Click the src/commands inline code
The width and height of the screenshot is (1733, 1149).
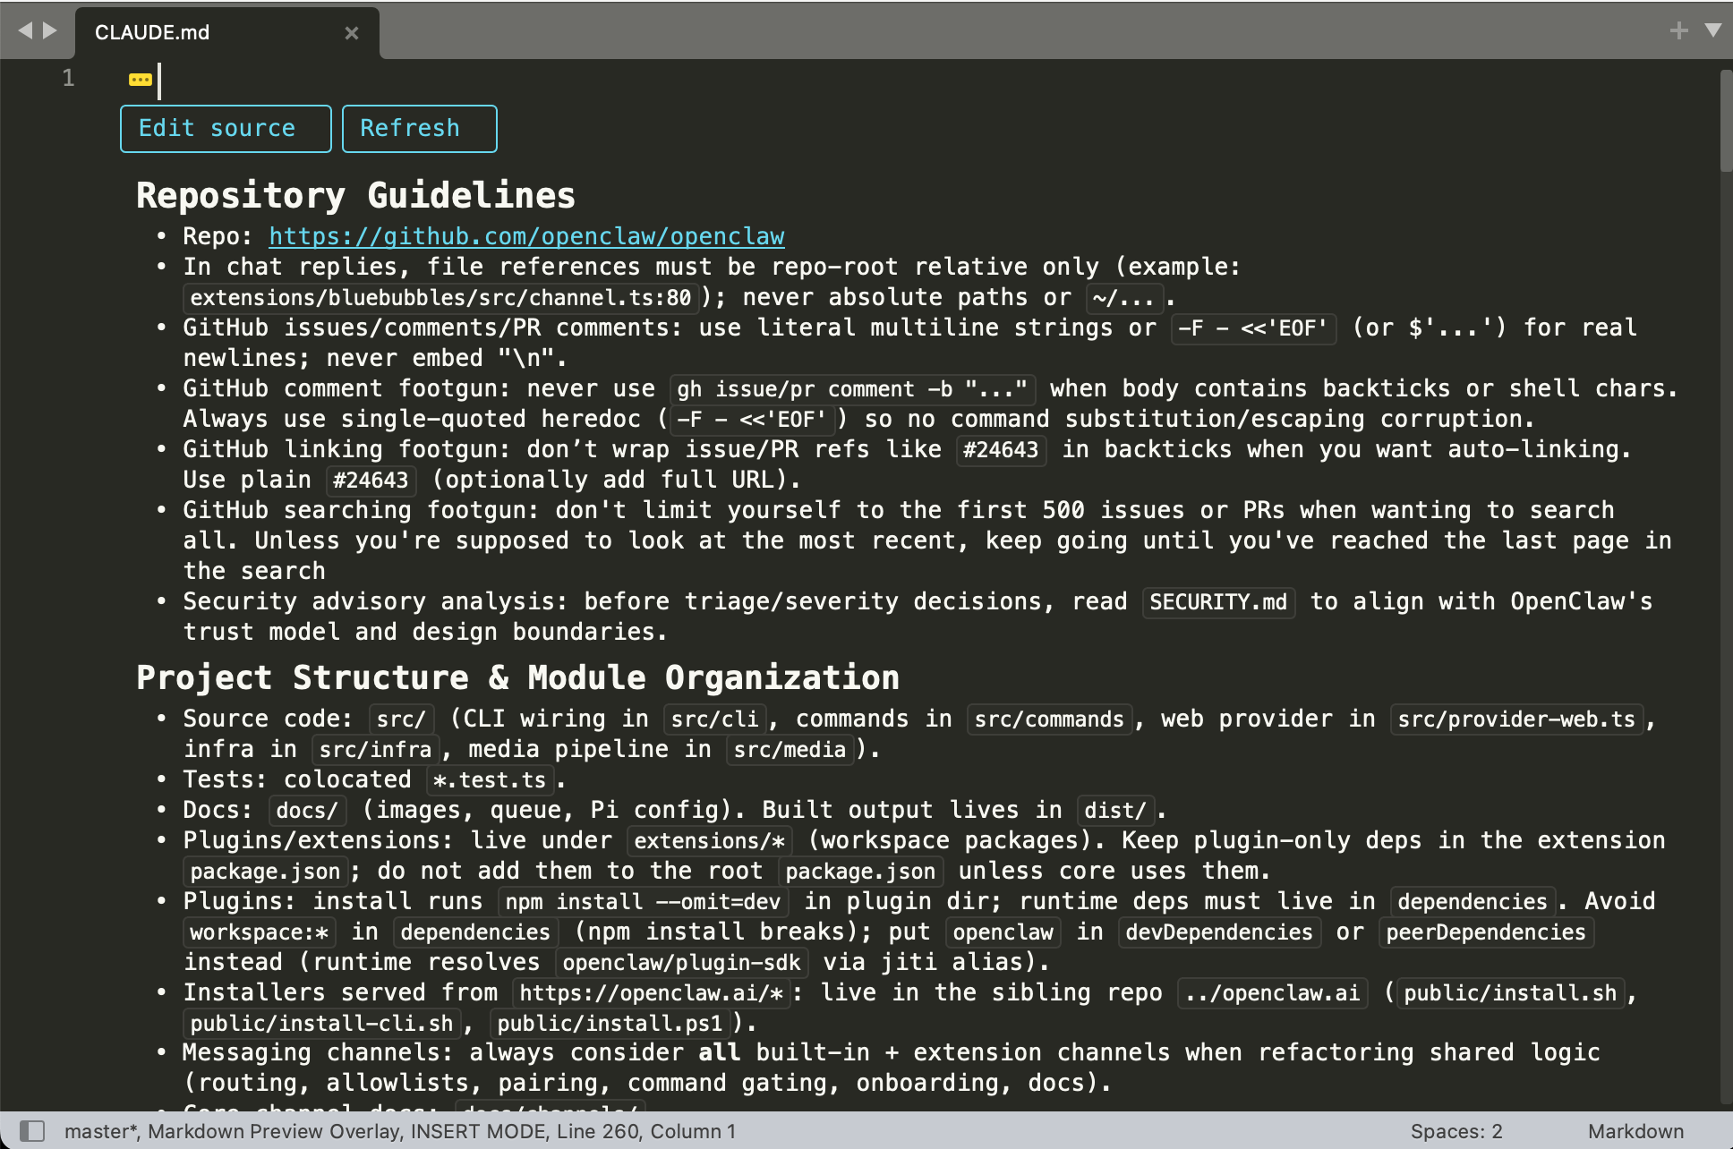pyautogui.click(x=1049, y=719)
